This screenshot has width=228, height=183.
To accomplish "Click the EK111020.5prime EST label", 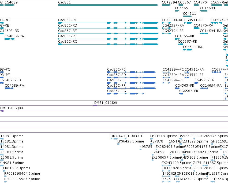I will click(177, 168).
